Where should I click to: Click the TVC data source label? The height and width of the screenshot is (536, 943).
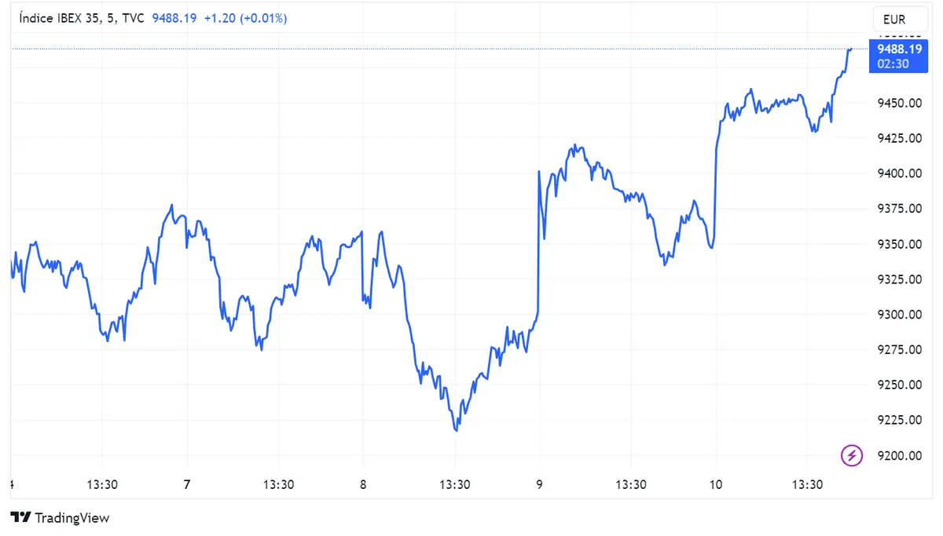point(135,17)
